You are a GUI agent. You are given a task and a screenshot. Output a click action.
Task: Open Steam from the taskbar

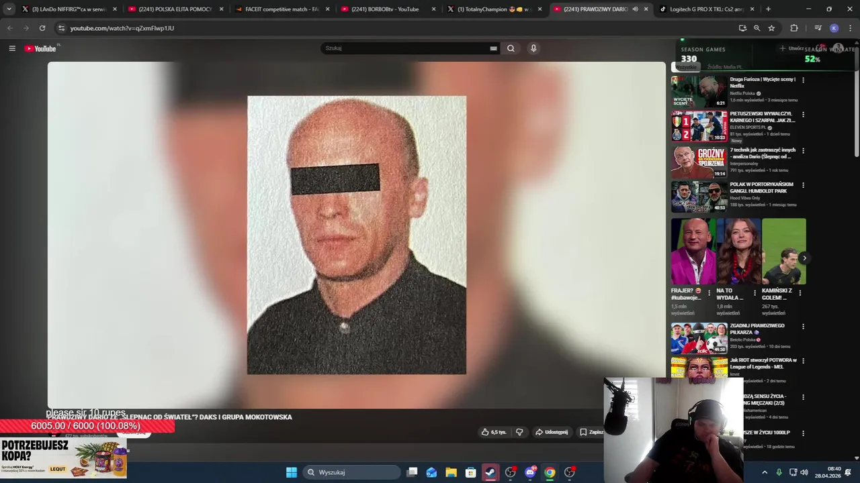coord(490,472)
